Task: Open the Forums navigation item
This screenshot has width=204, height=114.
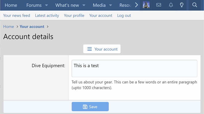Action: (x=34, y=5)
